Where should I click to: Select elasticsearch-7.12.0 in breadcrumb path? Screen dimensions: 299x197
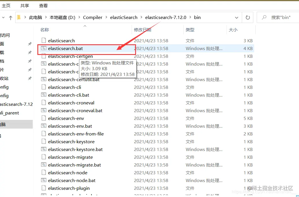[166, 18]
